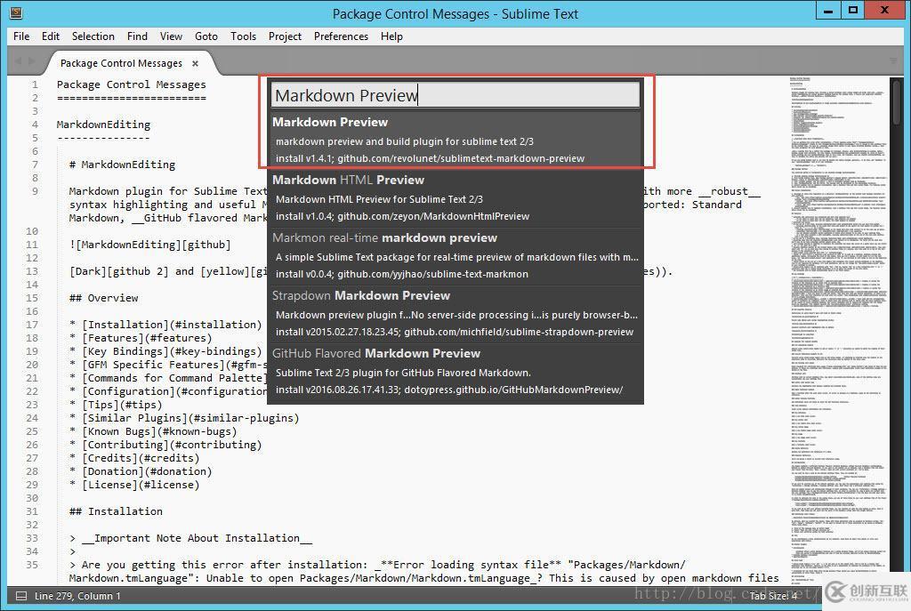Click the Sublime Text app icon in title bar
The width and height of the screenshot is (911, 611).
click(16, 12)
